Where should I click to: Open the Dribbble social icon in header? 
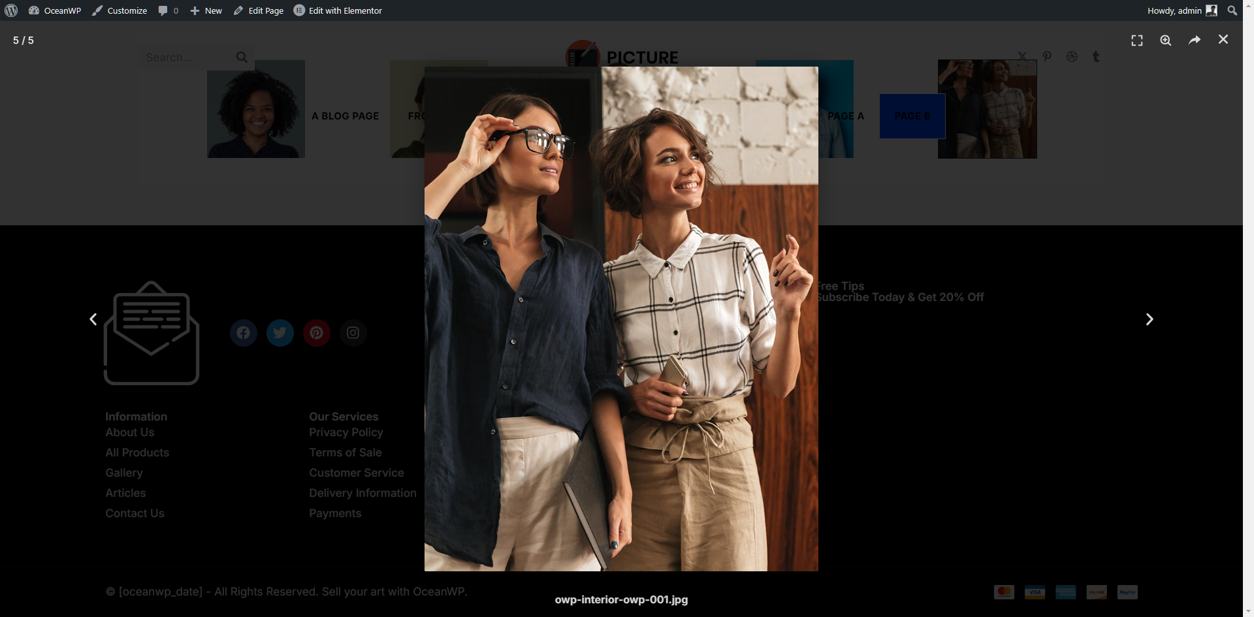coord(1072,57)
